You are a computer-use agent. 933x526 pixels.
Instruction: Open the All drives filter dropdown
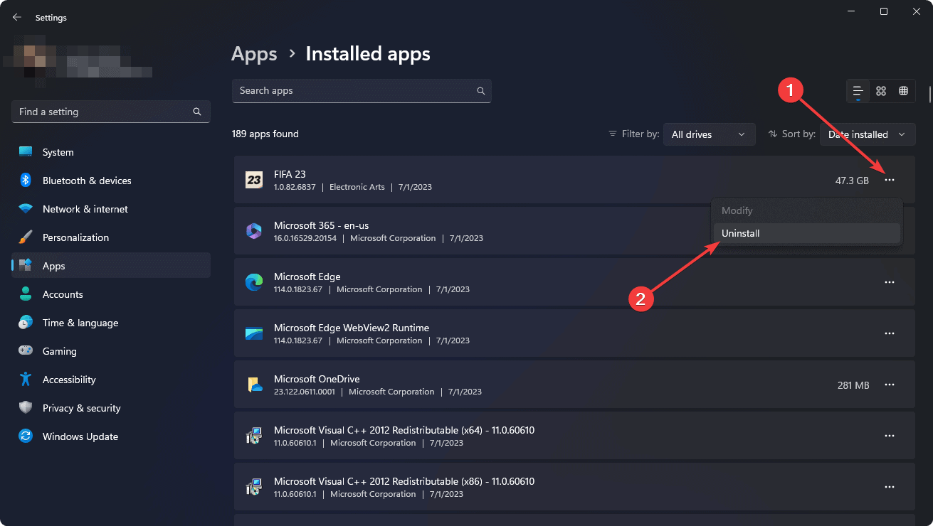[x=709, y=134]
